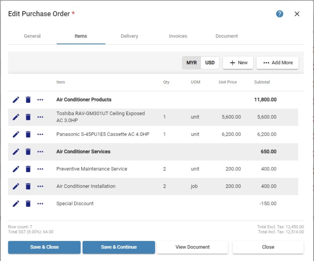Open the Invoices tab

click(178, 36)
